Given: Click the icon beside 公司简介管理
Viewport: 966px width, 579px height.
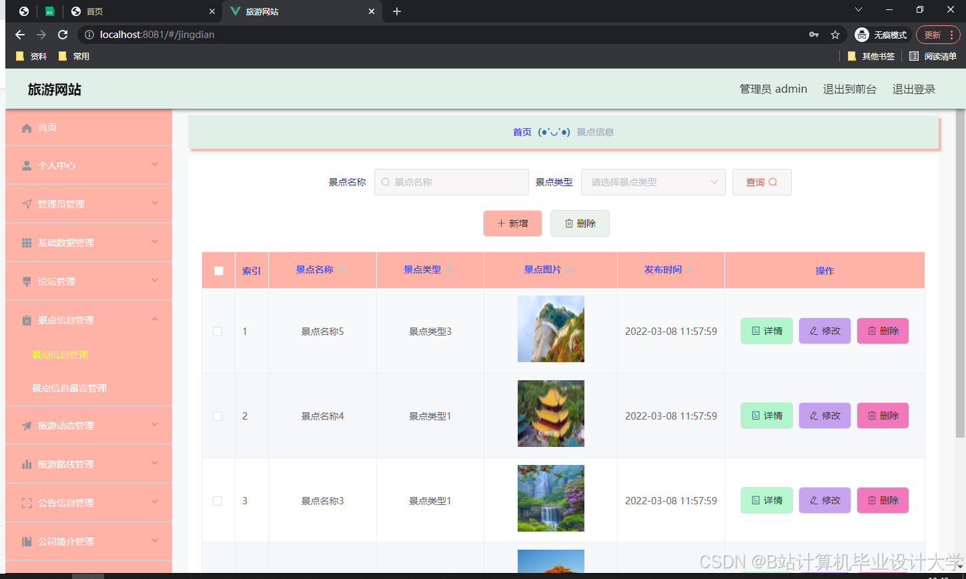Looking at the screenshot, I should coord(27,542).
